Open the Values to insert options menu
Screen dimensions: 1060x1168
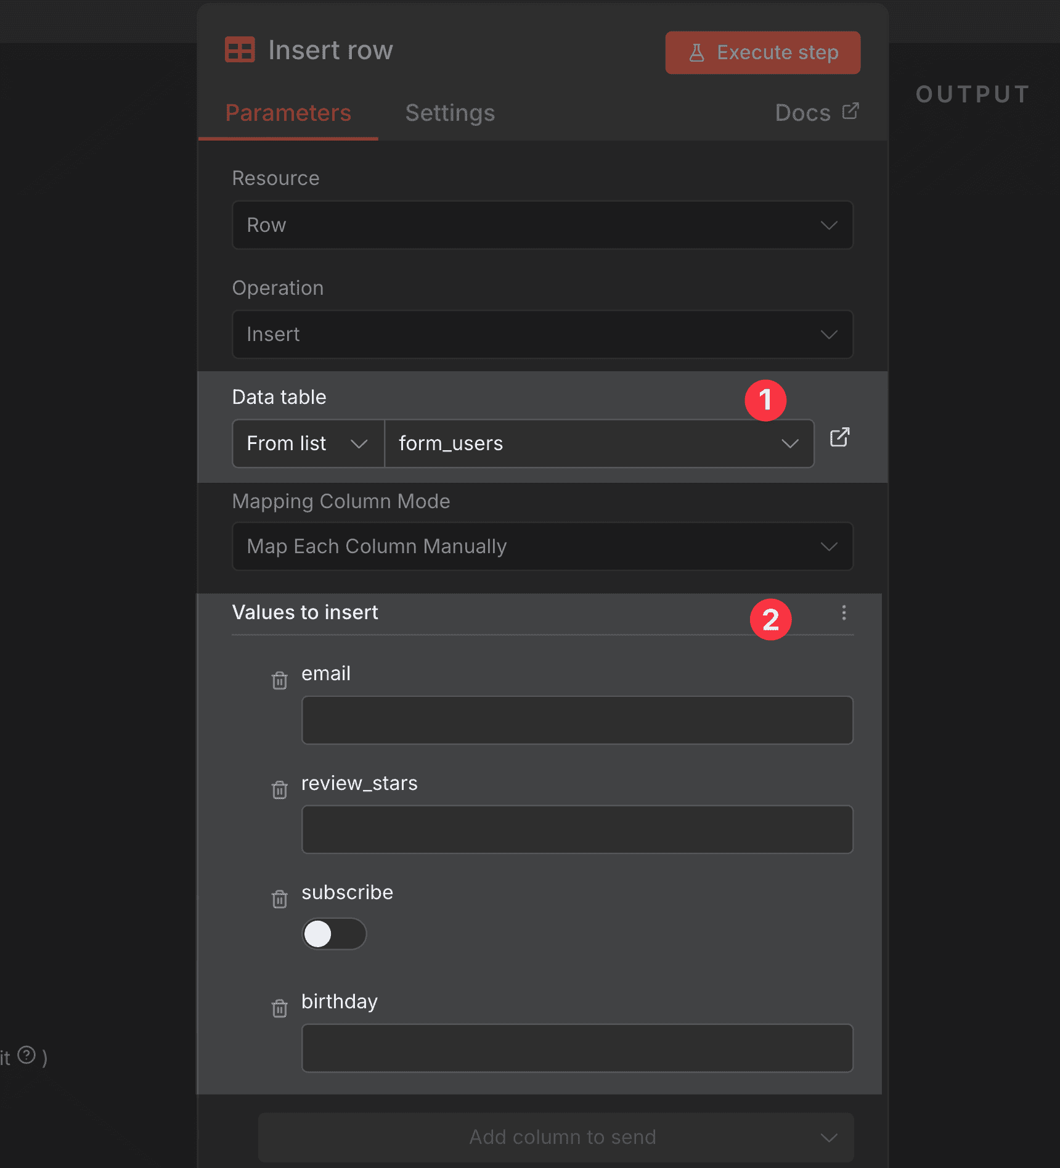(x=844, y=612)
